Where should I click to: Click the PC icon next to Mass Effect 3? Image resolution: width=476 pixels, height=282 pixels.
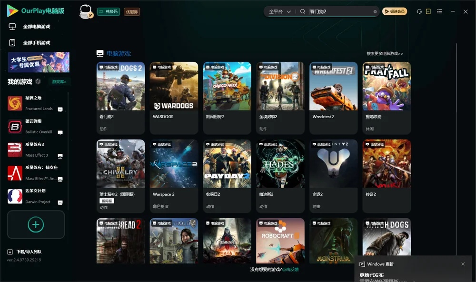click(60, 156)
